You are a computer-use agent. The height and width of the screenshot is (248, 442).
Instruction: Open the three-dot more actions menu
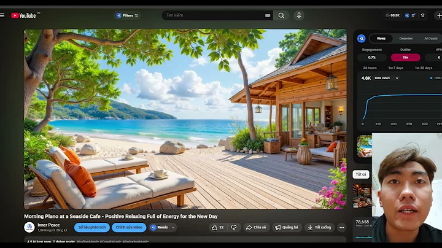[342, 227]
